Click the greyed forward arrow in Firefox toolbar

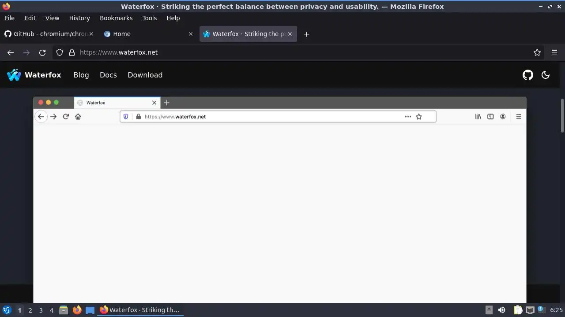coord(26,52)
